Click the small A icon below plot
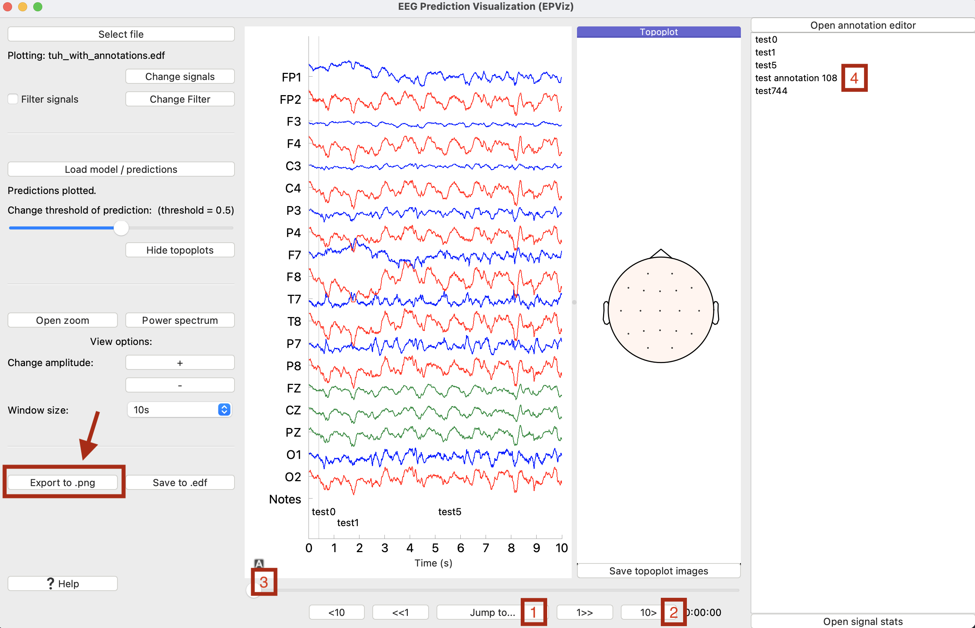The height and width of the screenshot is (628, 975). [259, 563]
